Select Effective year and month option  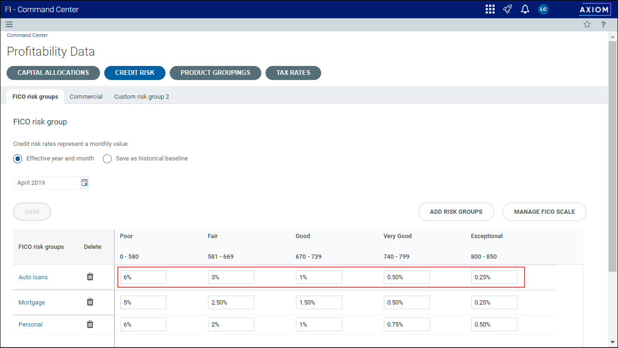[18, 159]
